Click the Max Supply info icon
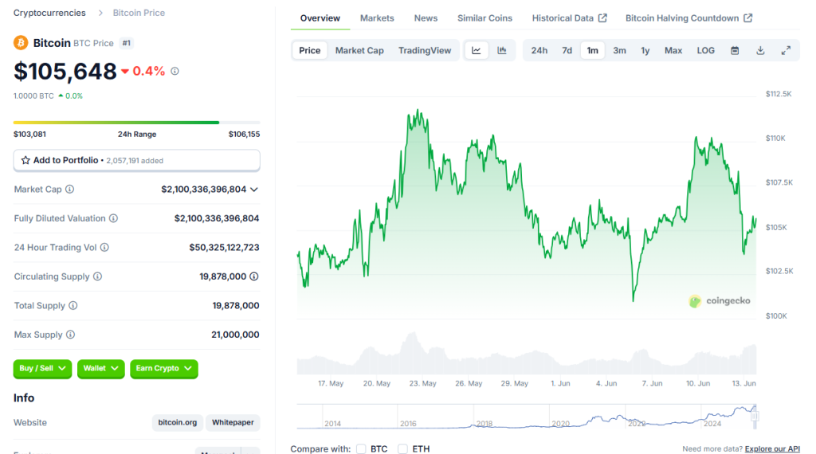 click(x=70, y=335)
